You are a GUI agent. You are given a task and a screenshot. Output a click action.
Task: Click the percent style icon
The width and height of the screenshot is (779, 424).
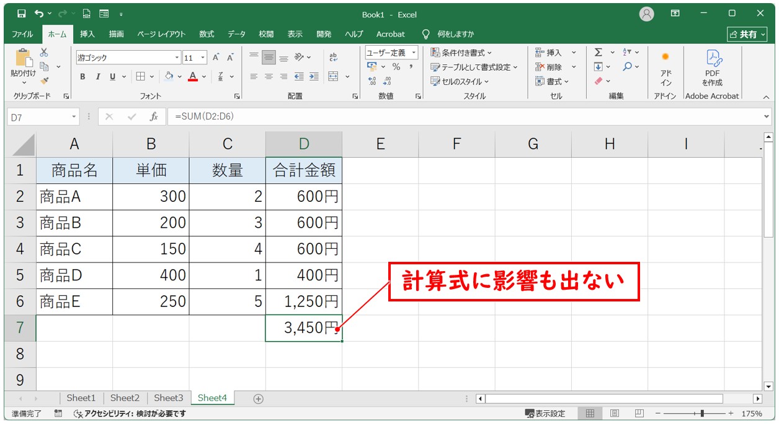coord(398,66)
